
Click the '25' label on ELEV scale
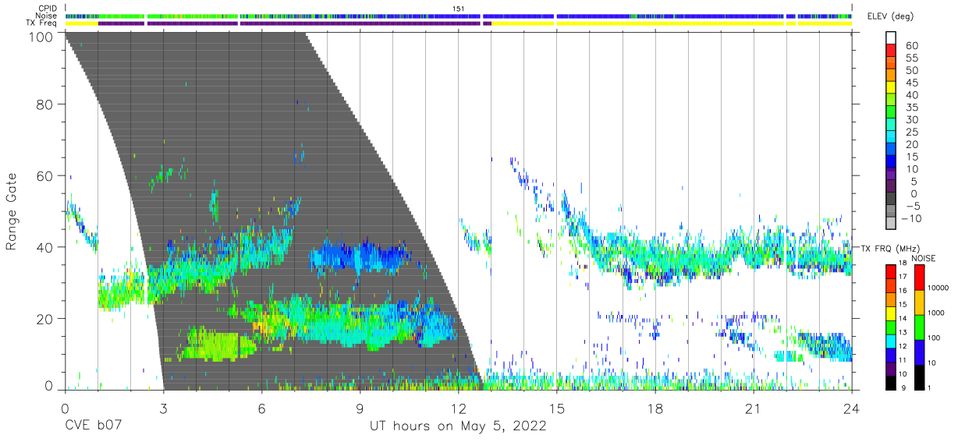[912, 133]
